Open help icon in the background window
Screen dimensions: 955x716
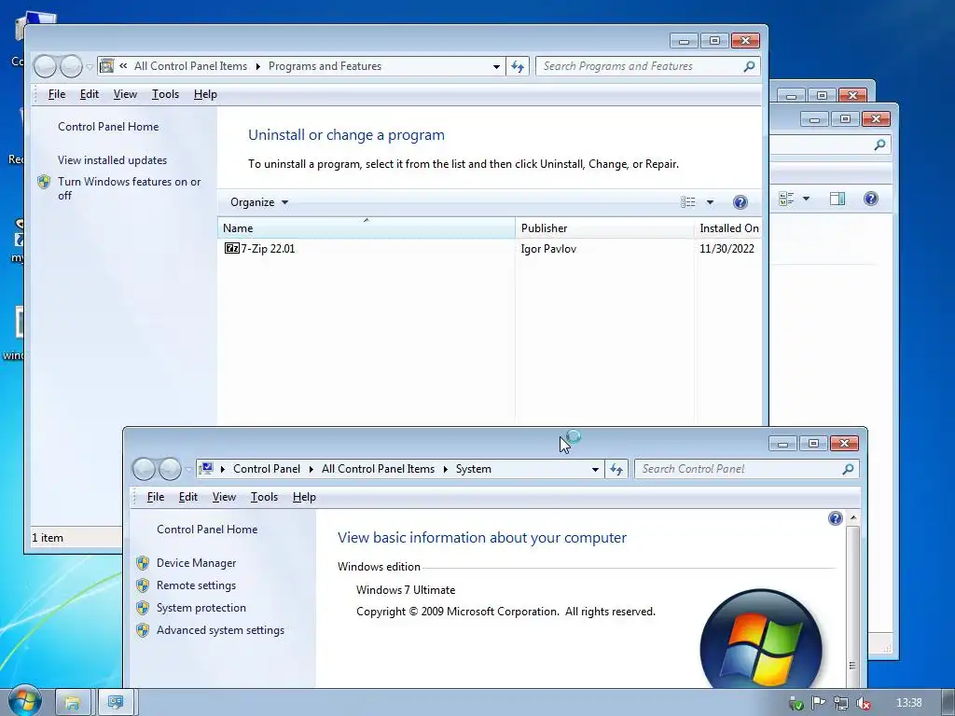click(871, 199)
